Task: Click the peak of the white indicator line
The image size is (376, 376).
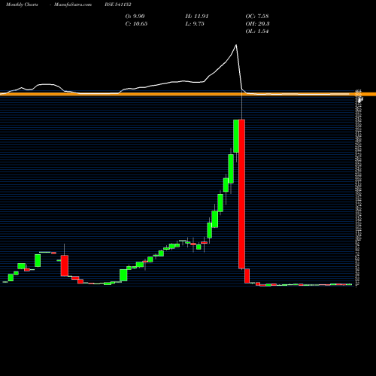Action: pos(236,45)
